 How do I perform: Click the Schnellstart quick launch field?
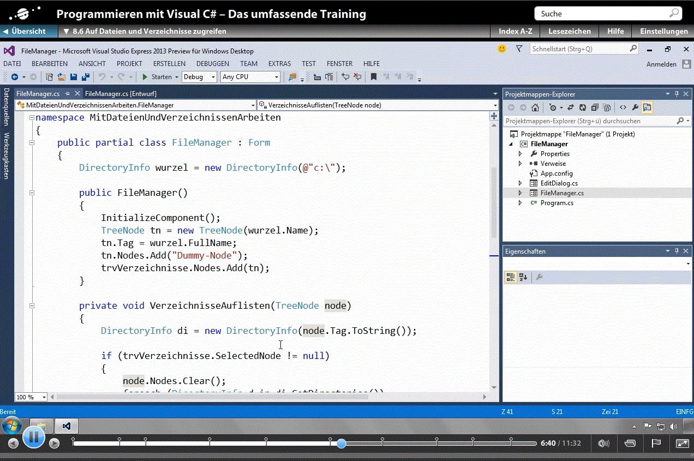click(584, 49)
